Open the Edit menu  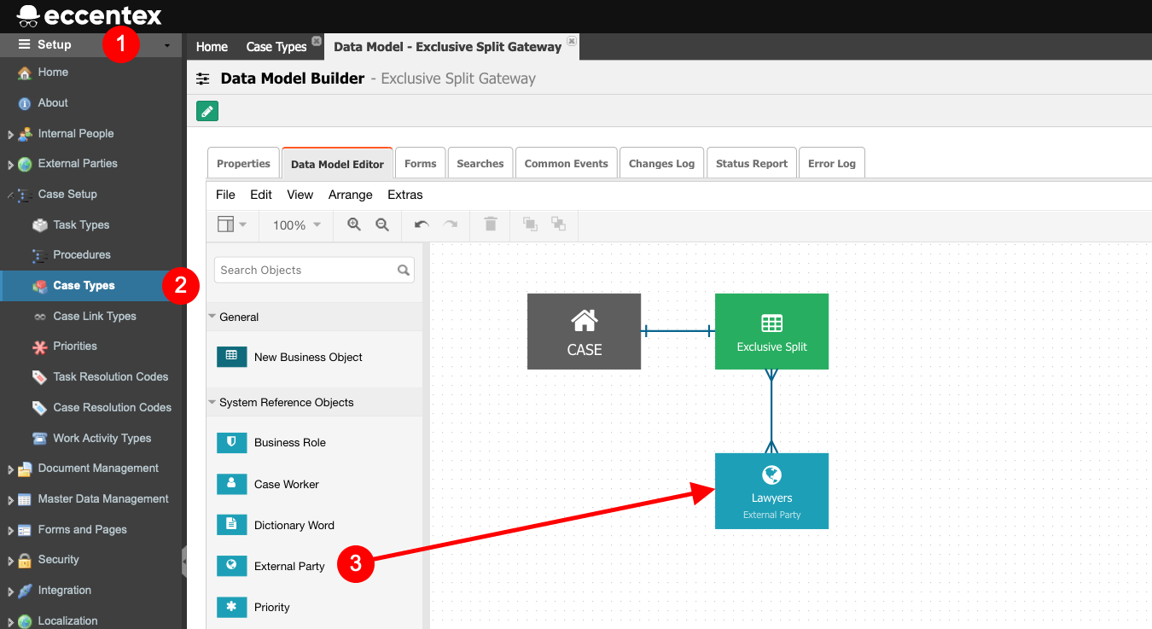pos(261,195)
